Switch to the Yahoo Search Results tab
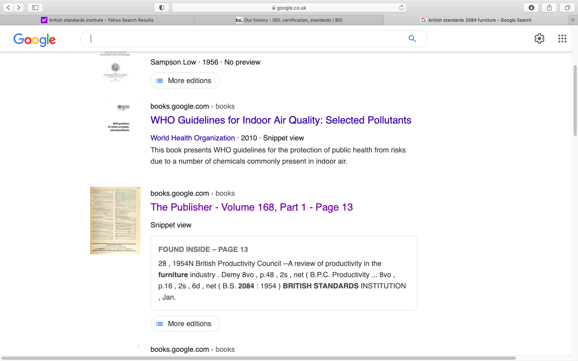The image size is (578, 361). [x=98, y=20]
